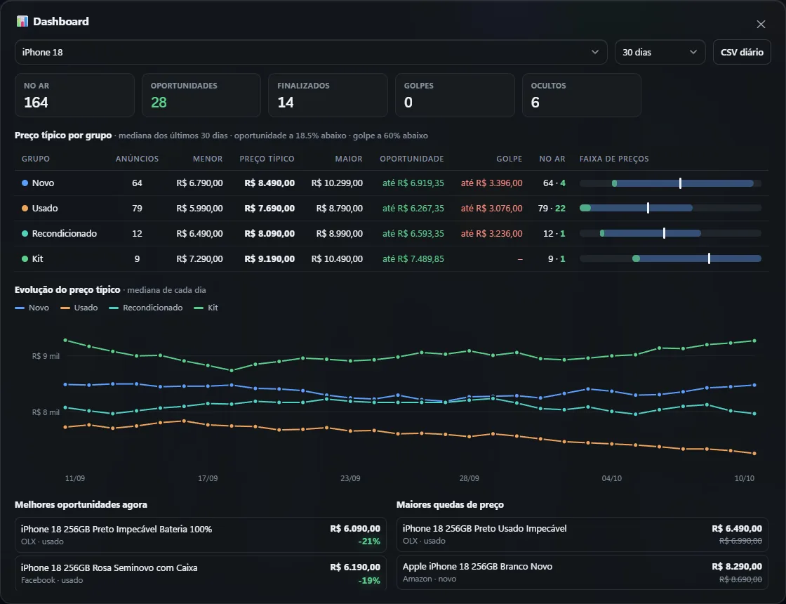The width and height of the screenshot is (786, 604).
Task: Close the Dashboard panel
Action: point(761,24)
